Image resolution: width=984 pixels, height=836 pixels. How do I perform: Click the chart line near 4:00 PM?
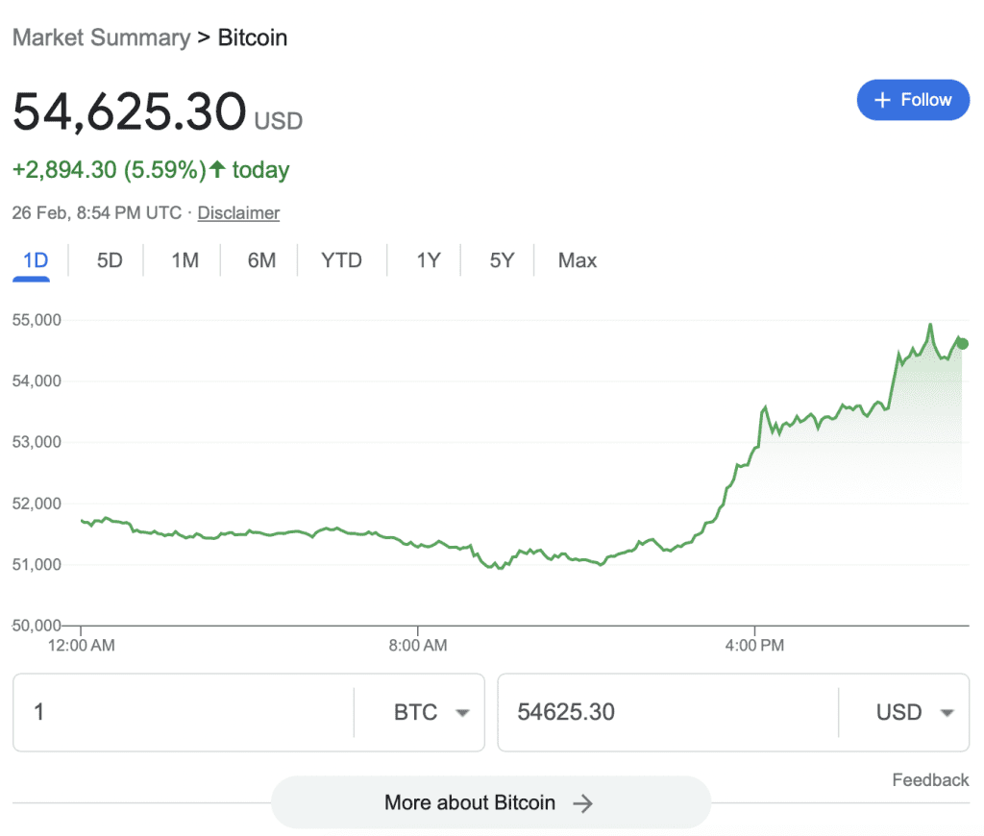[x=756, y=444]
